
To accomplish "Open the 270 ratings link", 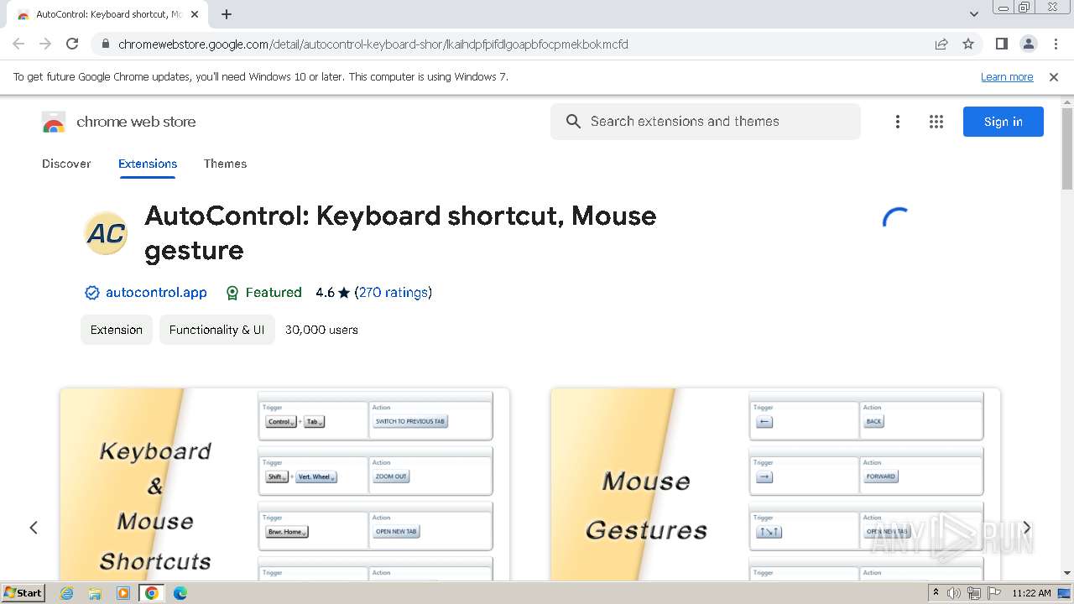I will pos(394,293).
